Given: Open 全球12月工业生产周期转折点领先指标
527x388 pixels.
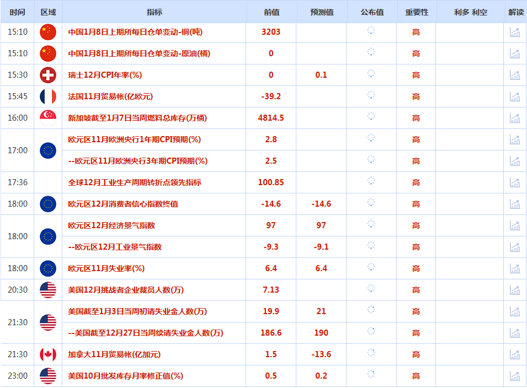Looking at the screenshot, I should pos(135,182).
